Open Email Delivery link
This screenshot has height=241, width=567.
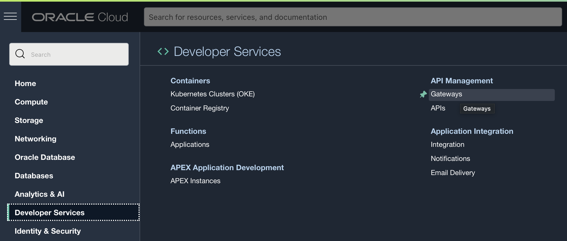(x=453, y=173)
